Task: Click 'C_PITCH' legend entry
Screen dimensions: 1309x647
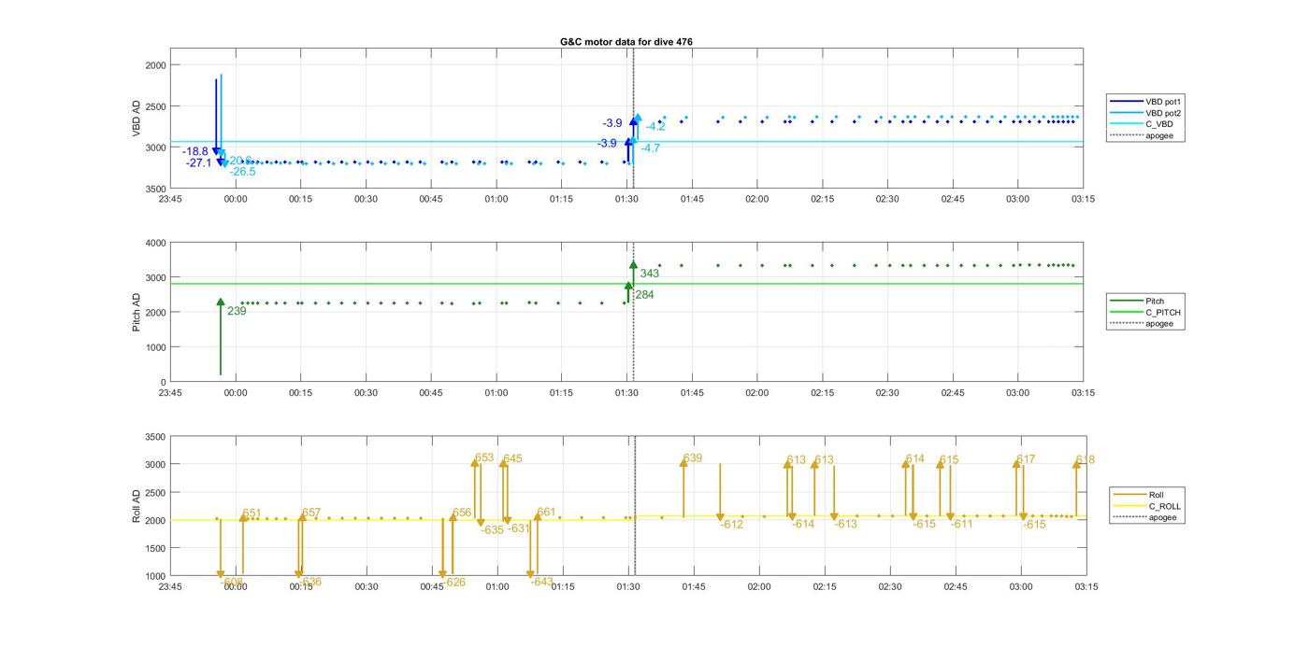Action: [x=1162, y=313]
